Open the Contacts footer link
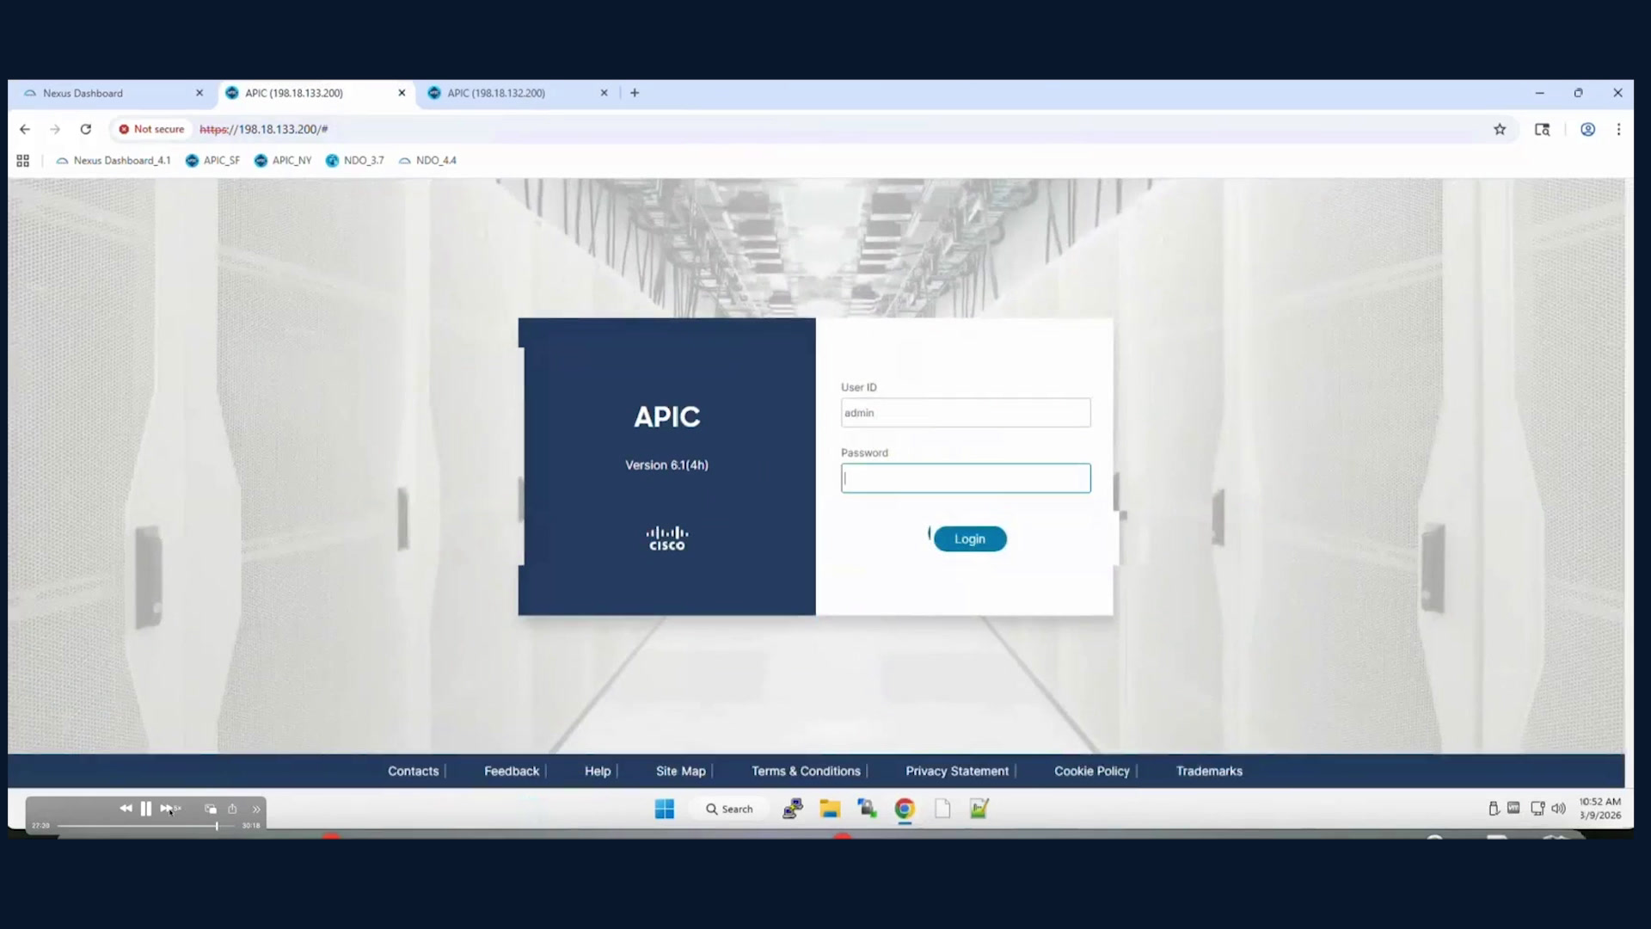 click(x=413, y=771)
